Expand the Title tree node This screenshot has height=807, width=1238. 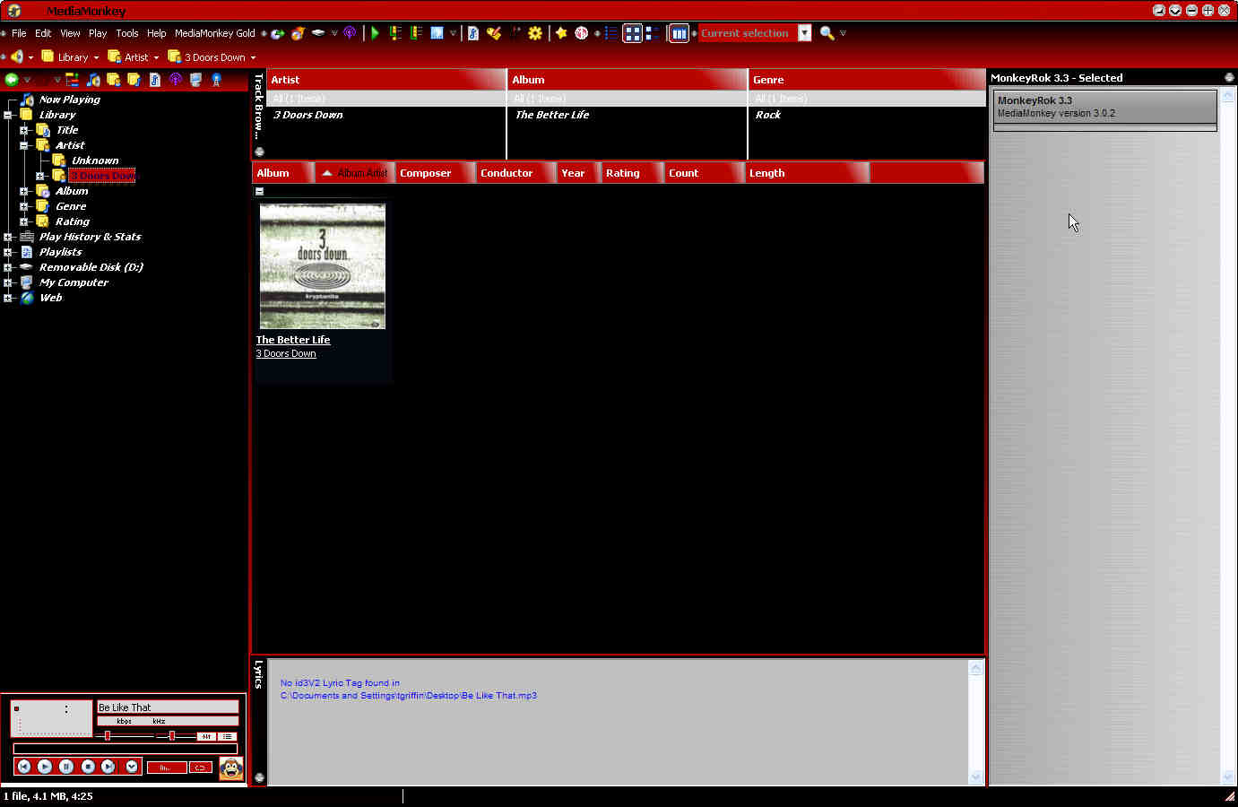pyautogui.click(x=24, y=130)
